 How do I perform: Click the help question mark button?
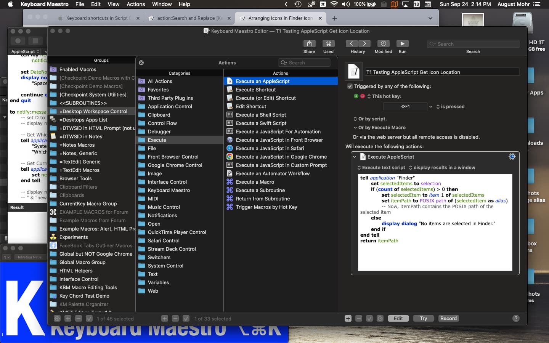coord(516,319)
